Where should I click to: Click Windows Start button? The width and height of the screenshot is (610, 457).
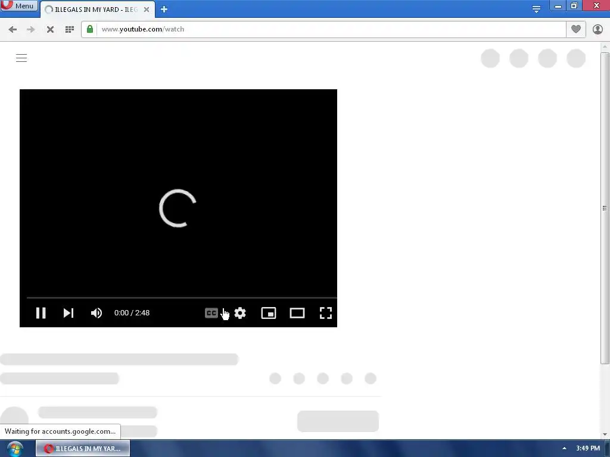pos(15,449)
